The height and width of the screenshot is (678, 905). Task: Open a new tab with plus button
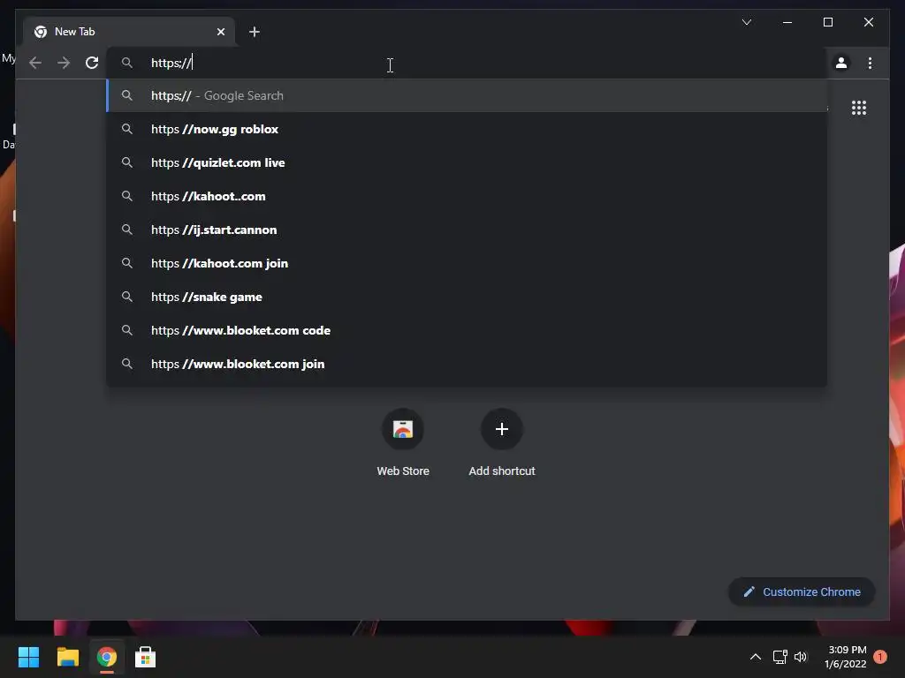coord(255,32)
